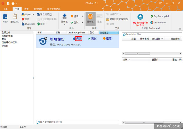
Task: Click the Search for files field
Action: pyautogui.click(x=152, y=34)
